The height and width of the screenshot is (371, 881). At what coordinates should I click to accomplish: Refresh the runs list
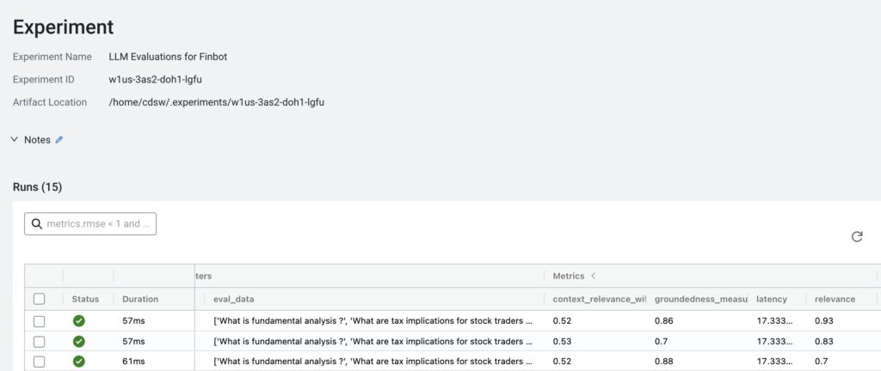point(857,236)
